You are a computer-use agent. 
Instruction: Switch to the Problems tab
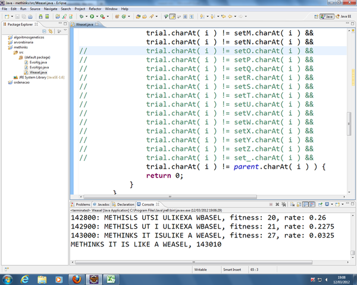(83, 204)
